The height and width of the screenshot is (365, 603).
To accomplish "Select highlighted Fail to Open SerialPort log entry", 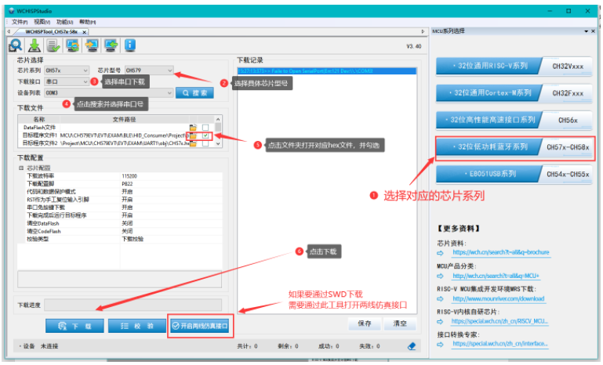I will pyautogui.click(x=327, y=71).
